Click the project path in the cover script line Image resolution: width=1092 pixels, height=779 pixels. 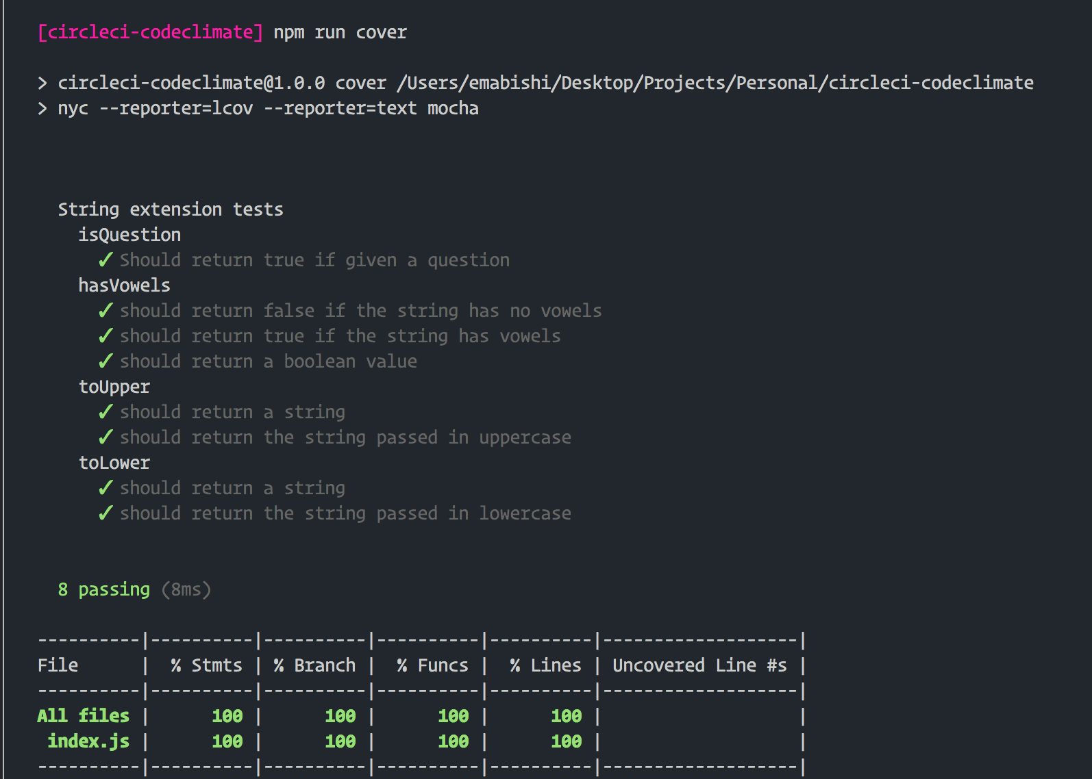(x=715, y=83)
